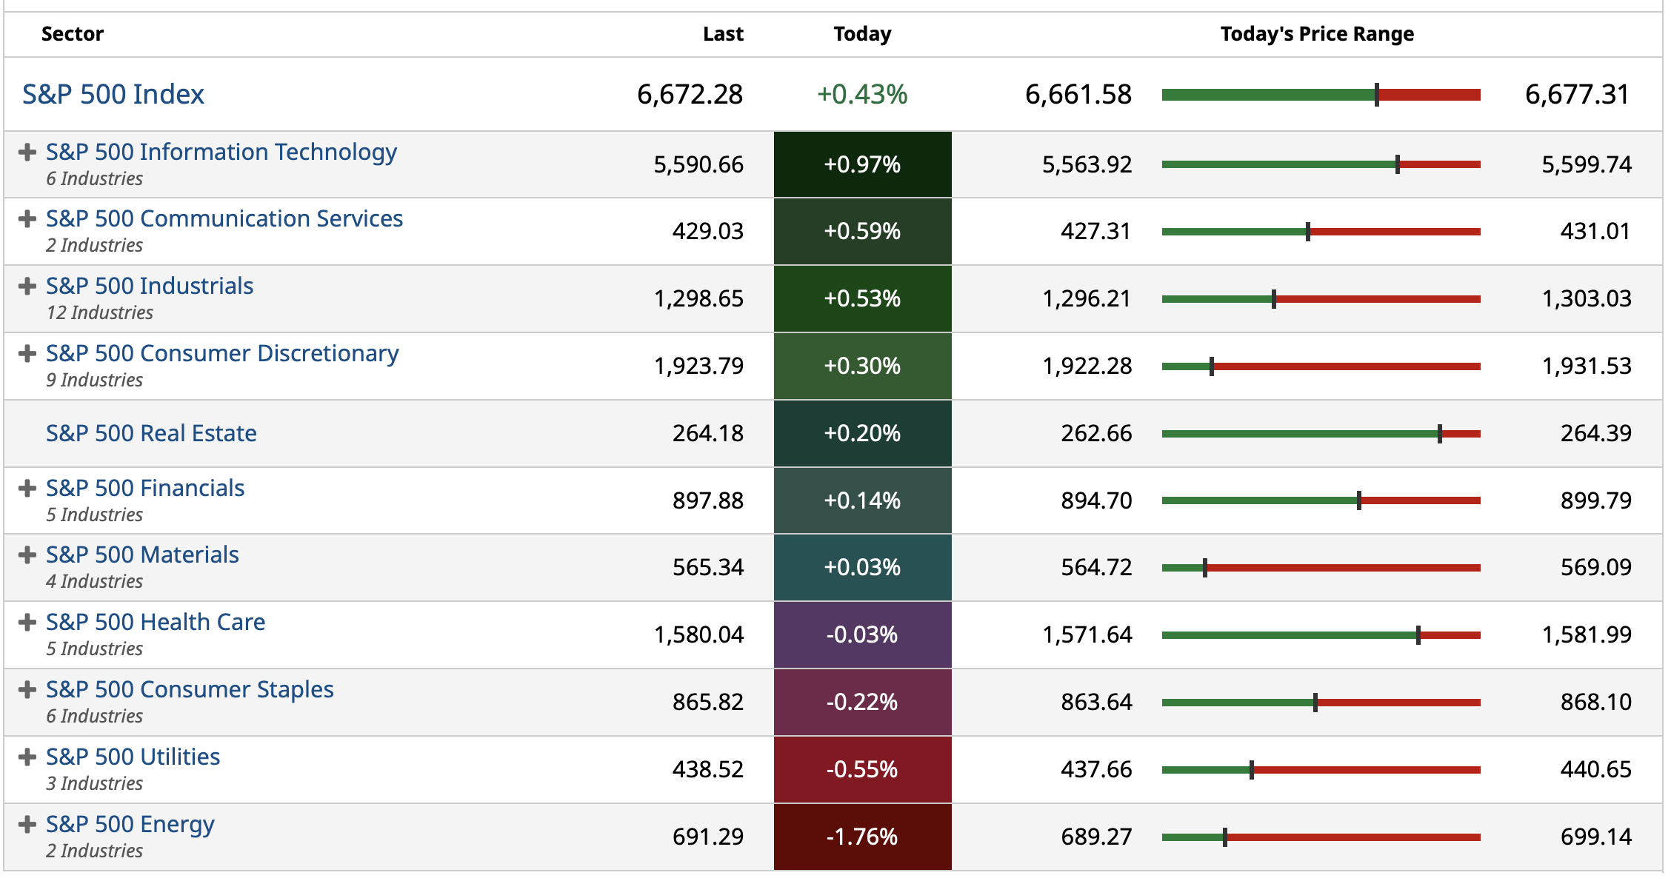Click the Sector column header
The image size is (1671, 881).
[x=73, y=34]
